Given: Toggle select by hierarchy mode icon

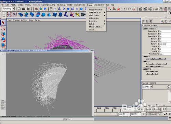Looking at the screenshot, I should coord(37,9).
